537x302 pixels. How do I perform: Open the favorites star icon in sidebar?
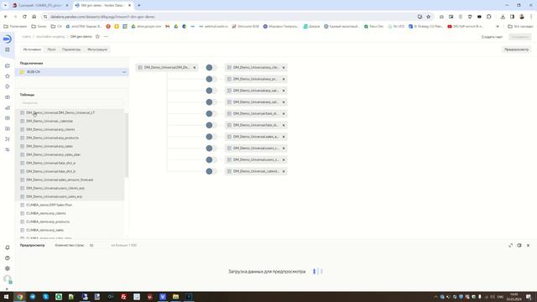coord(8,76)
